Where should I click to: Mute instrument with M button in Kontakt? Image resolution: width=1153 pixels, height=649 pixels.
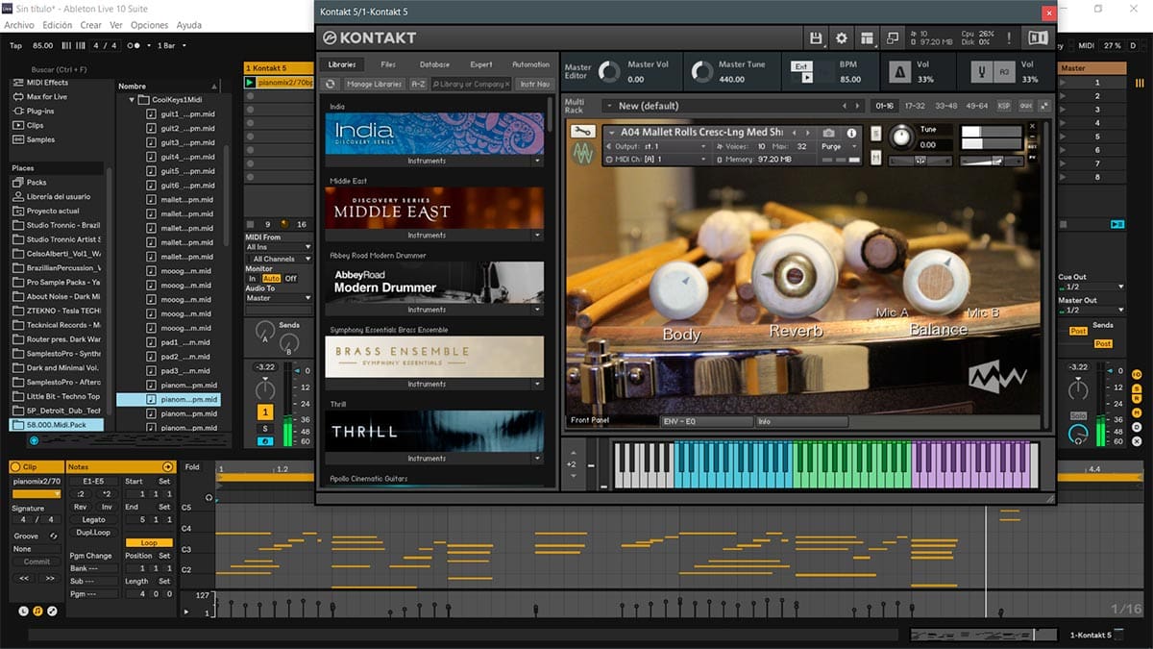(875, 157)
